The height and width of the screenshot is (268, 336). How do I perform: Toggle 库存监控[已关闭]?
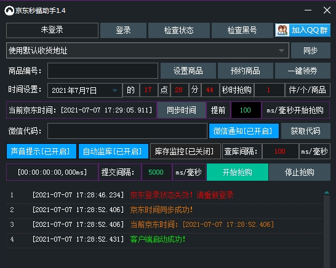pyautogui.click(x=185, y=151)
